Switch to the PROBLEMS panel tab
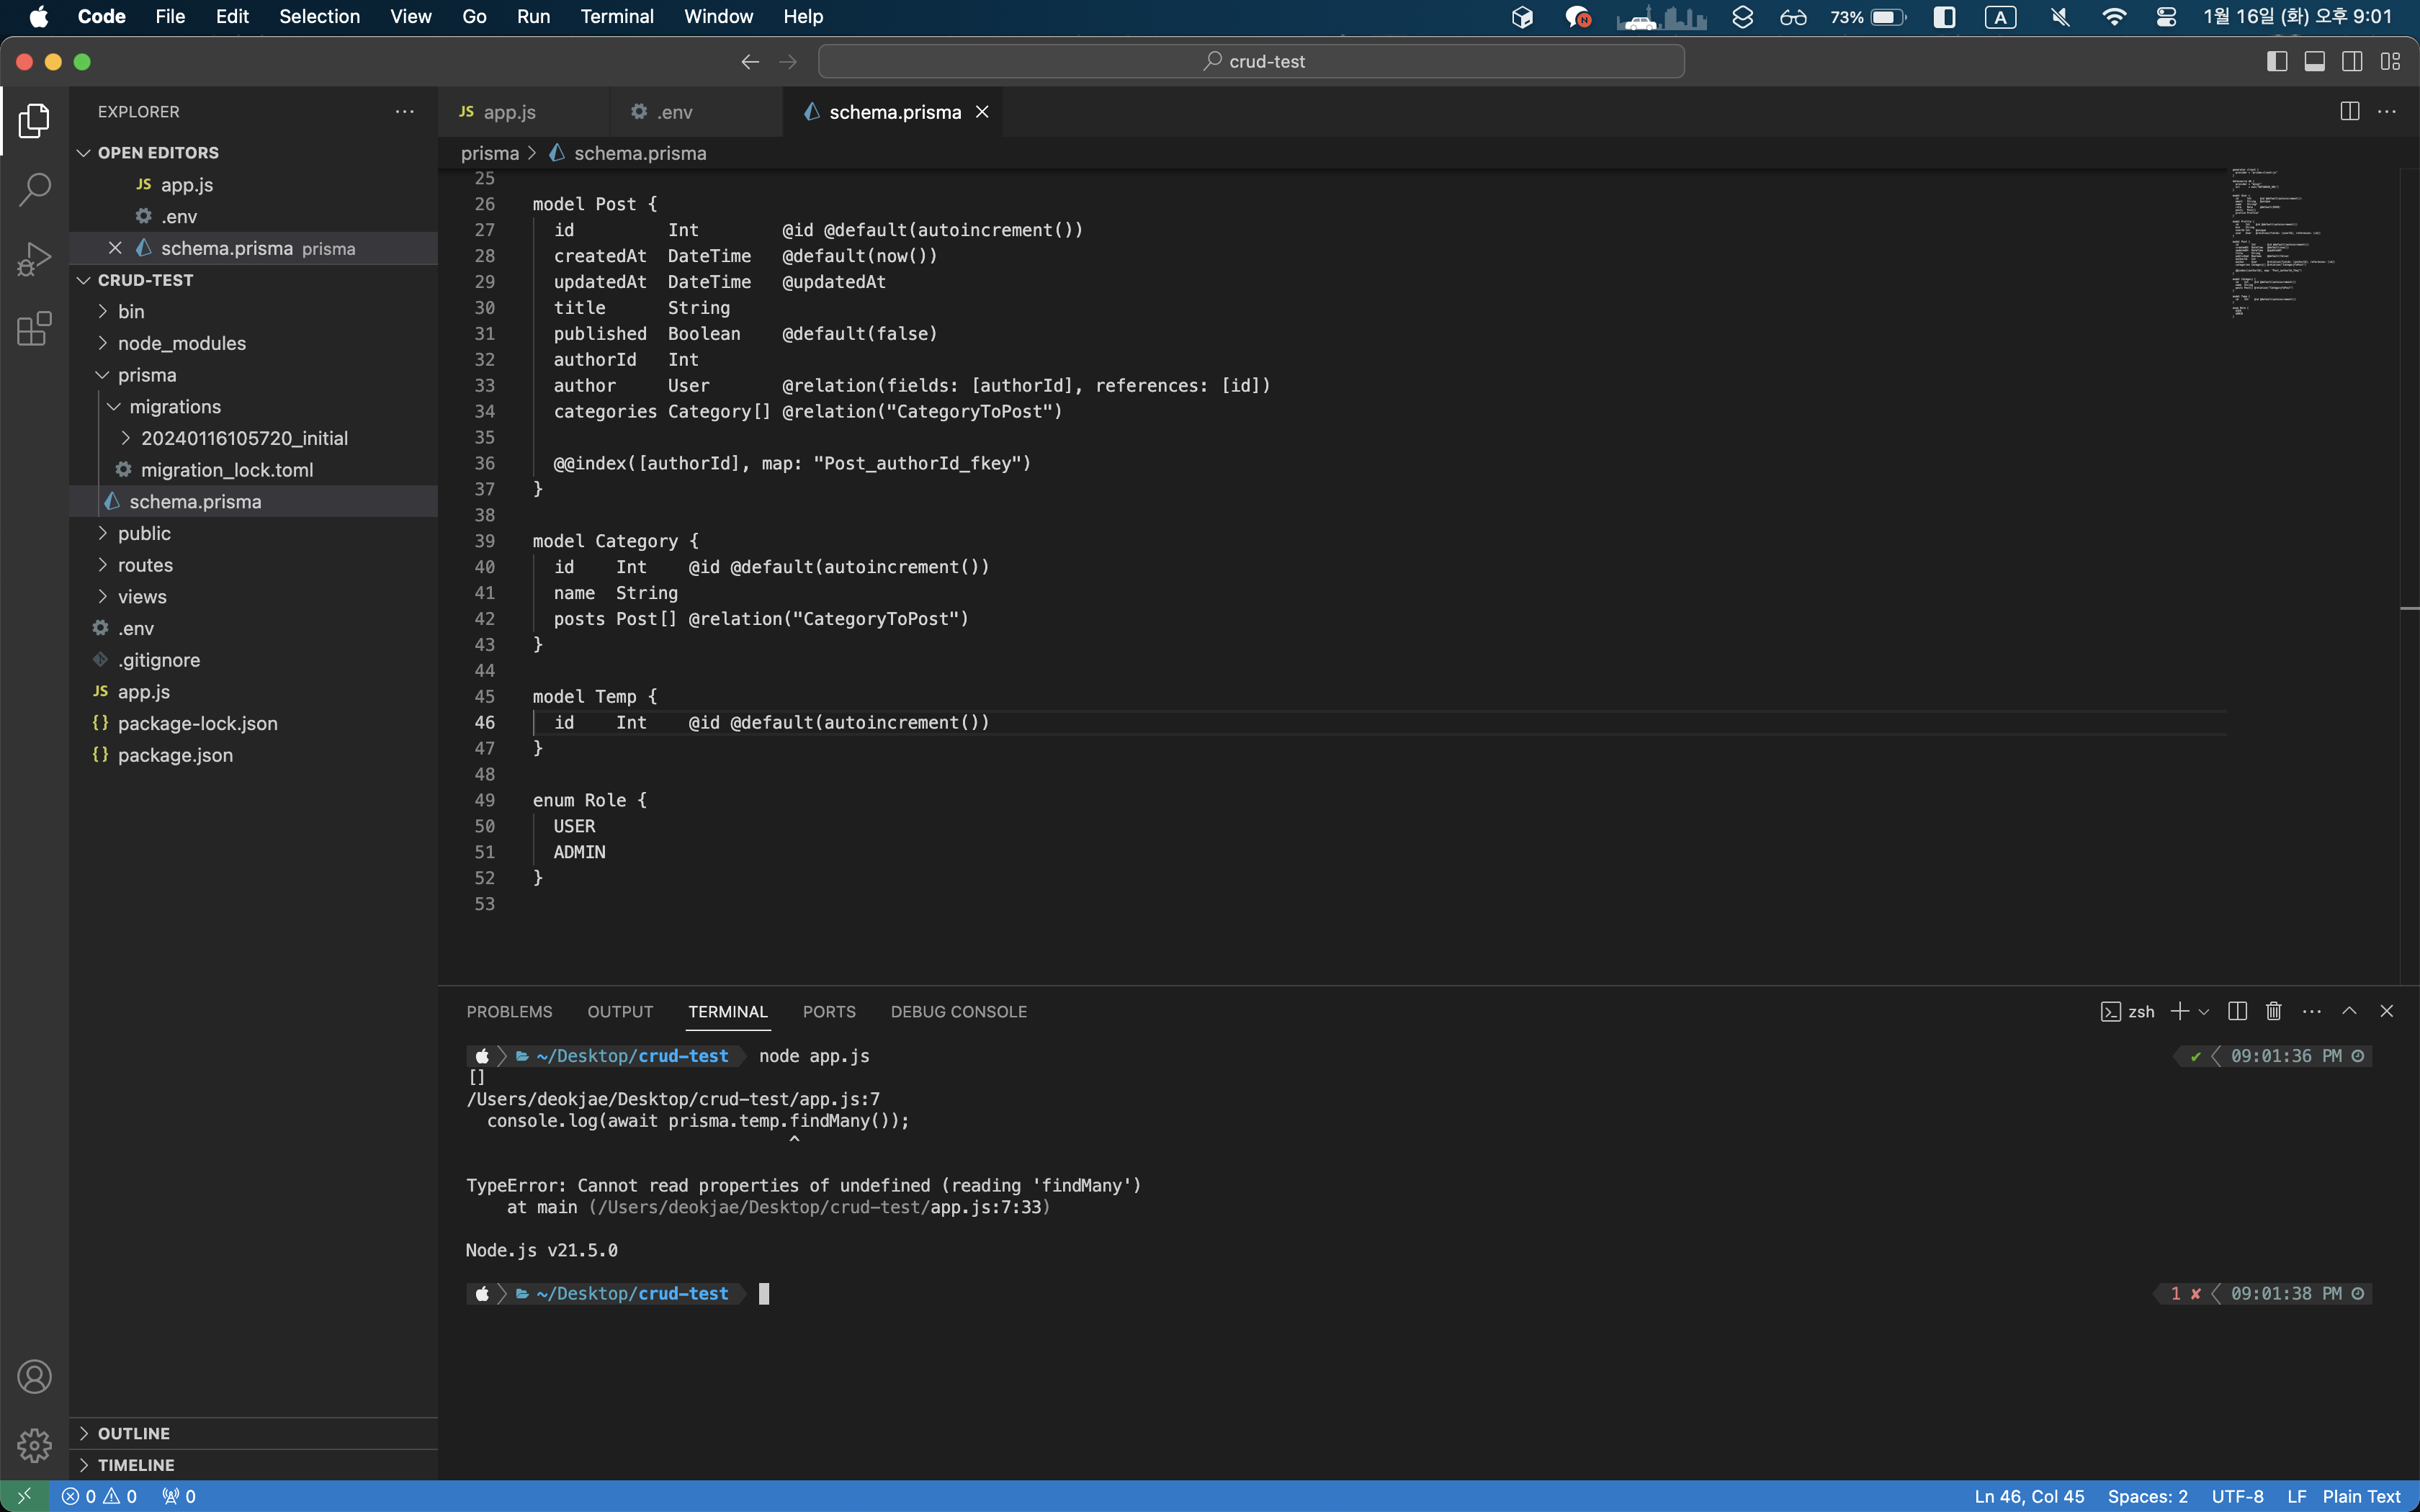 pos(509,1011)
